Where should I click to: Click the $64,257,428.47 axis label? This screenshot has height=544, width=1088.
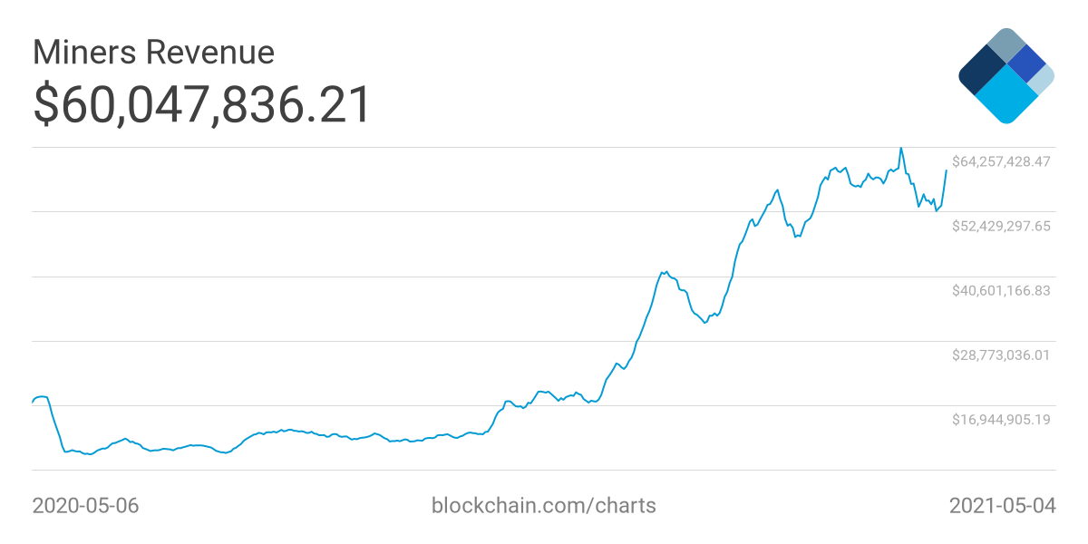(1001, 161)
